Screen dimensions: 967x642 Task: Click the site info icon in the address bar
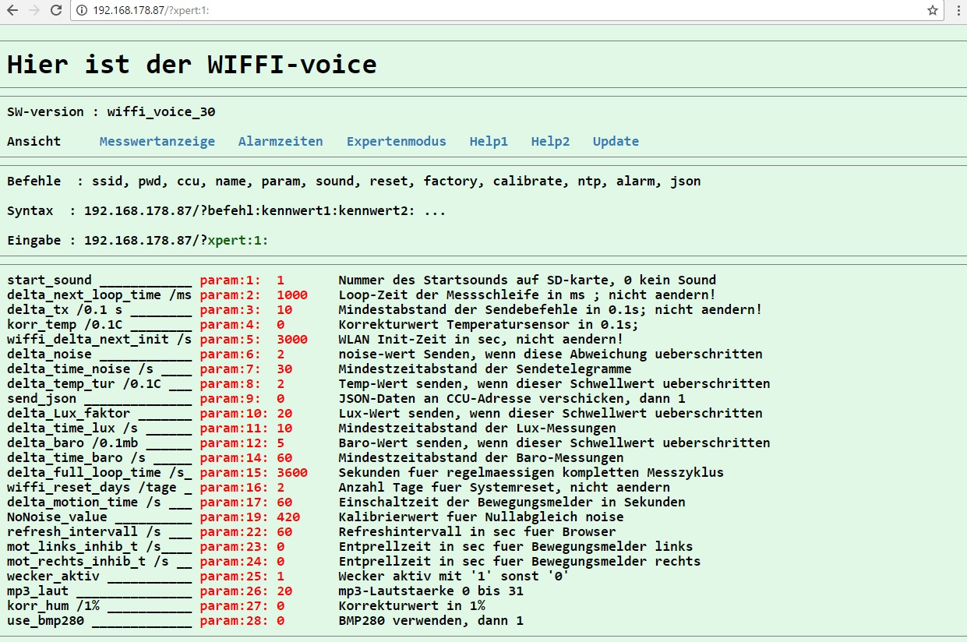coord(83,10)
